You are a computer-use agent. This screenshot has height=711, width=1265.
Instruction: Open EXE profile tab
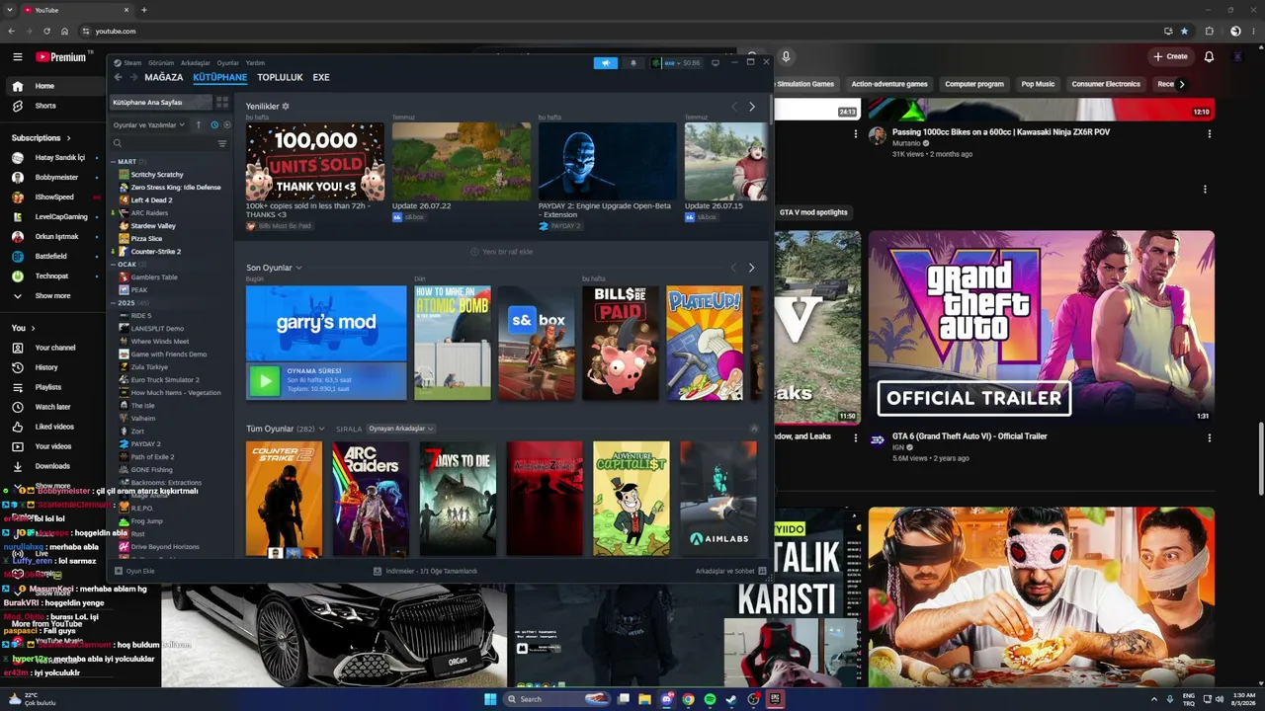[321, 77]
